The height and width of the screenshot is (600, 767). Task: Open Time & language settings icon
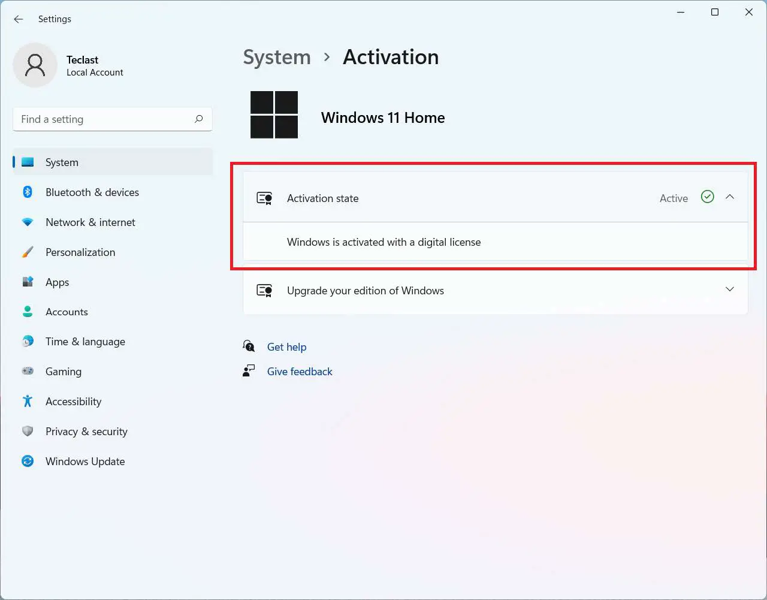(x=28, y=342)
